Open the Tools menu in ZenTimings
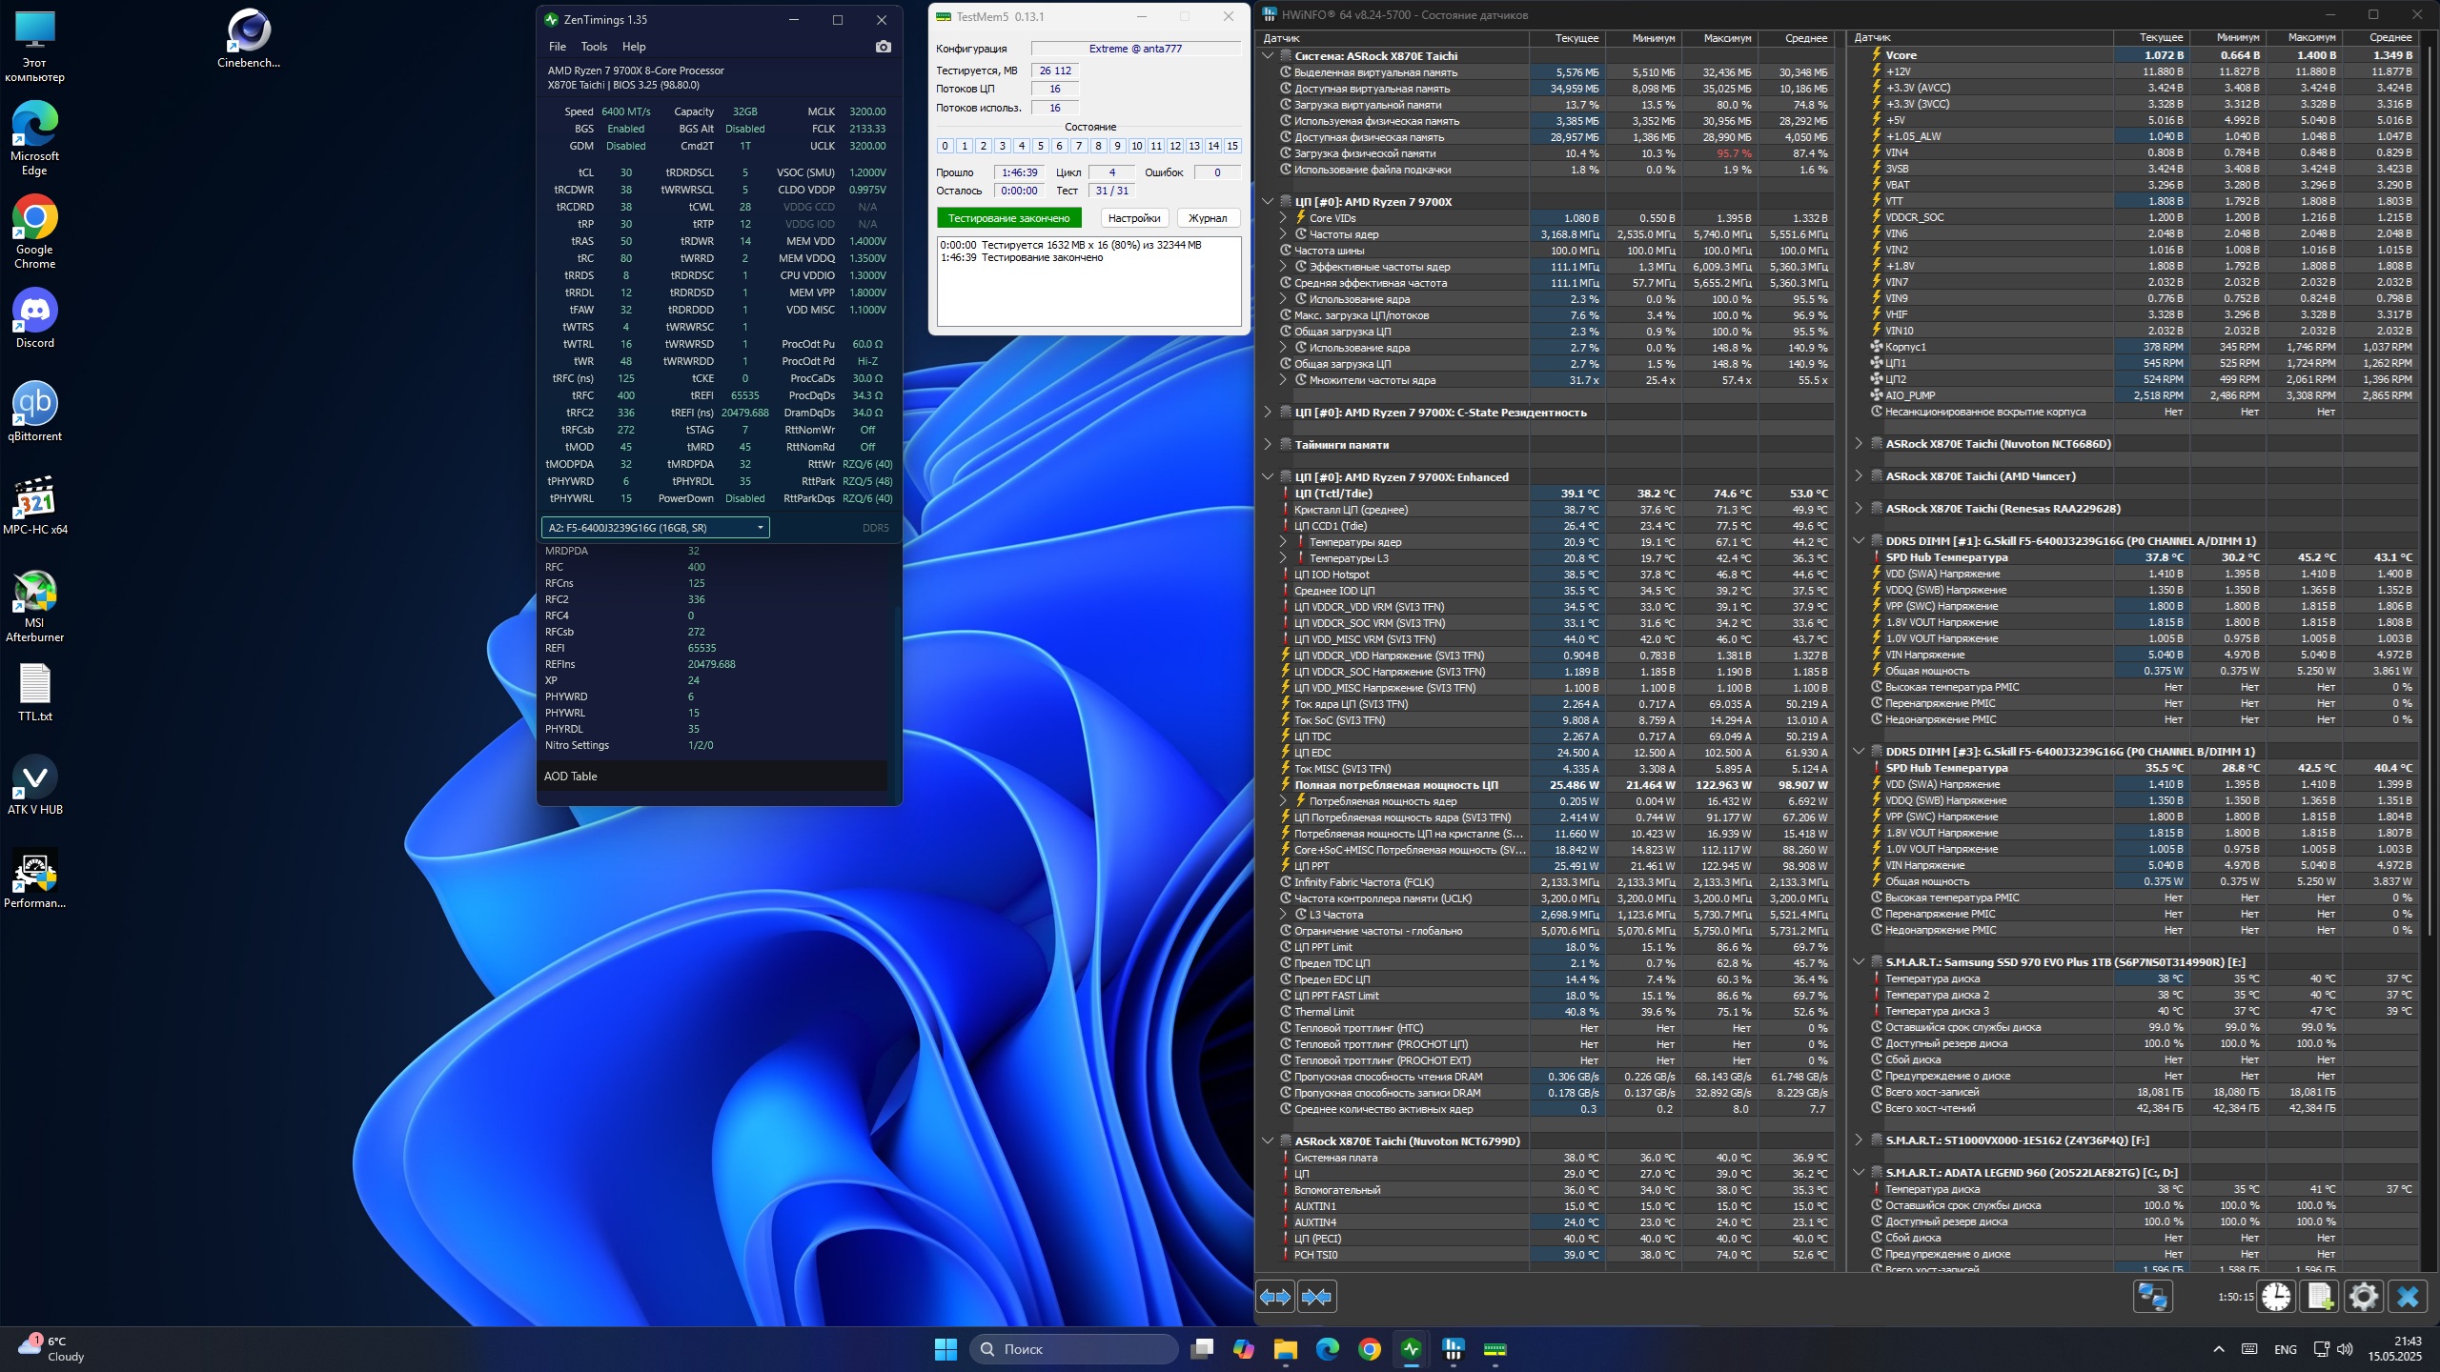The image size is (2440, 1372). pos(593,47)
